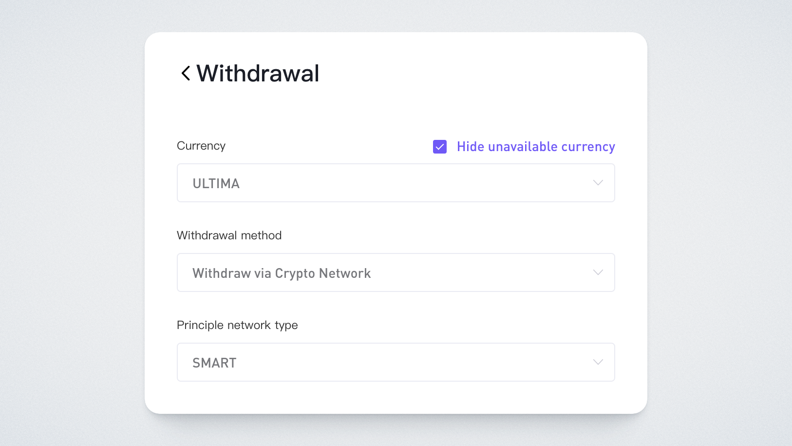Uncheck the Hide unavailable currency checkbox

(440, 147)
